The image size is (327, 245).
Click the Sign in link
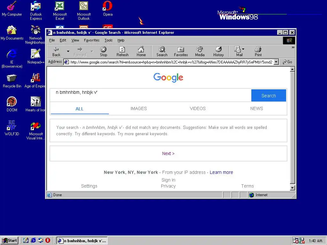coord(168,180)
